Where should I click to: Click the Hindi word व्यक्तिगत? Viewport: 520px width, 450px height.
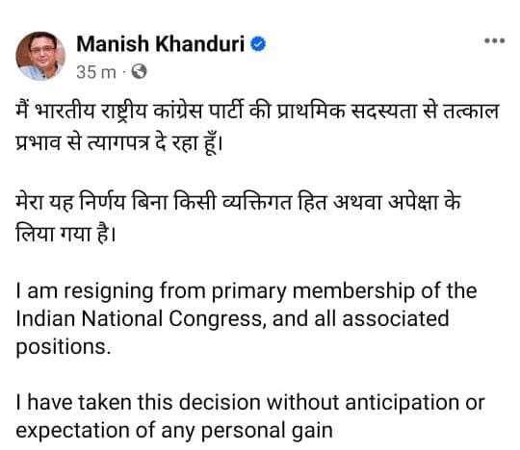257,202
